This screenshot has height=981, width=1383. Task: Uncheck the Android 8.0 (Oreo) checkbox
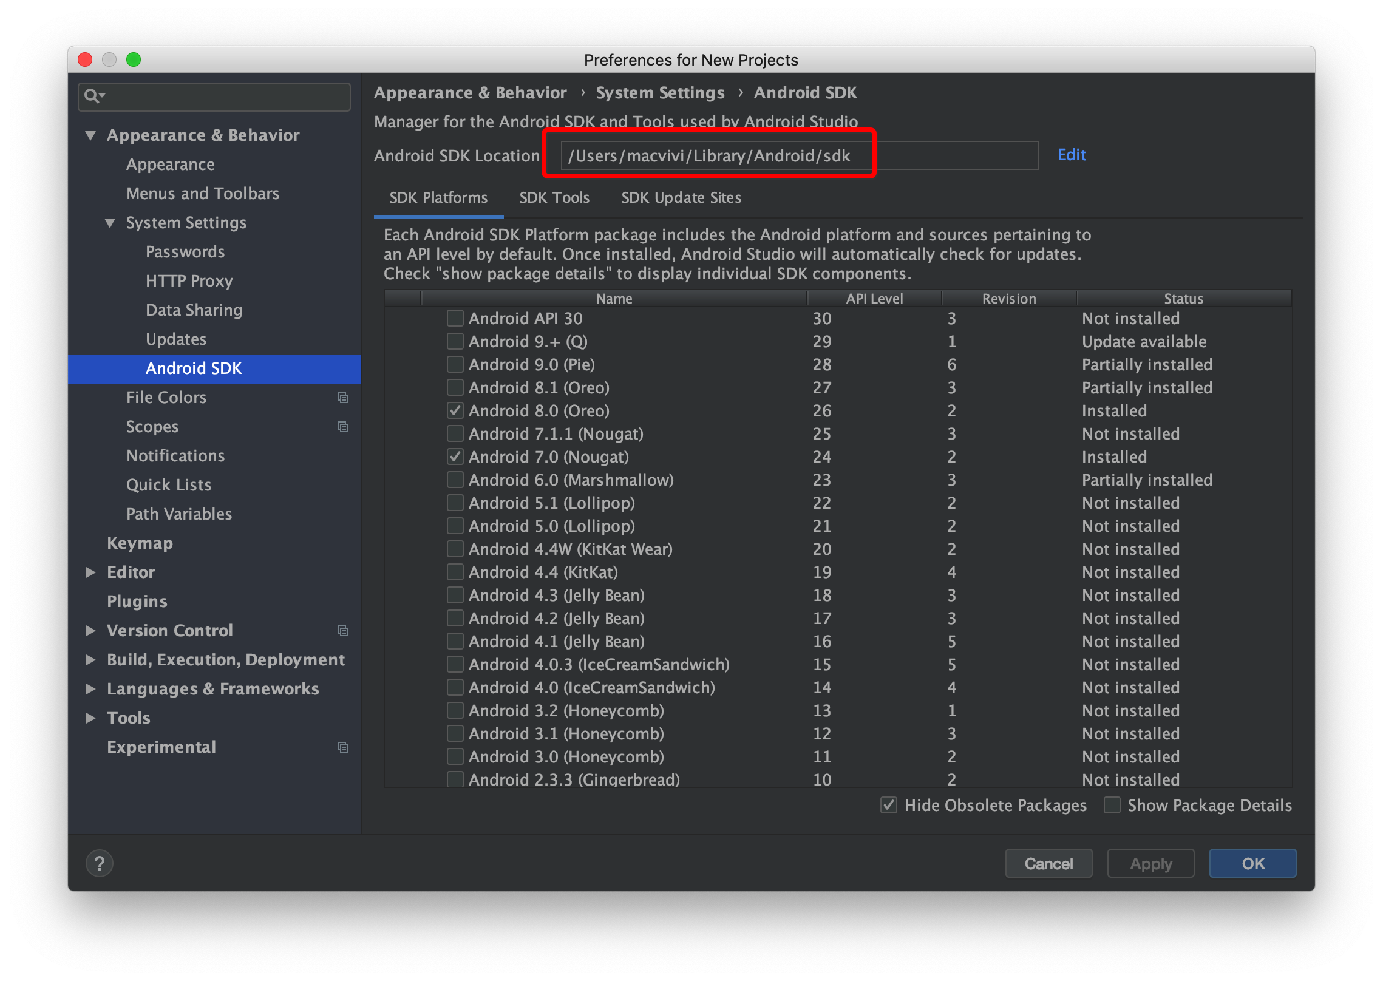455,410
